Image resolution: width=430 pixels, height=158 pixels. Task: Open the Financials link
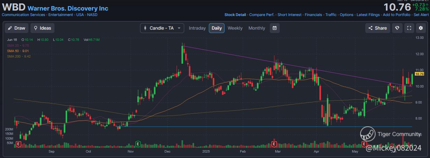click(313, 15)
